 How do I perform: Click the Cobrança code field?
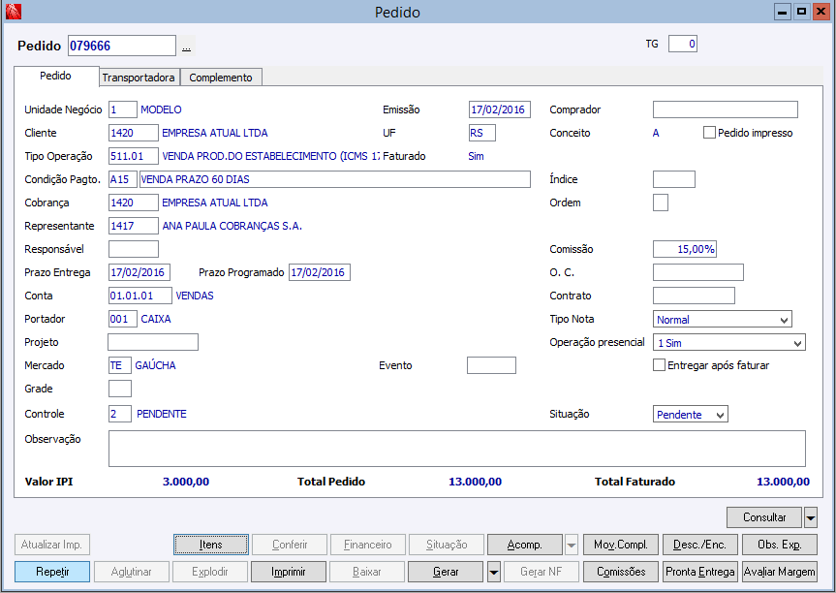(134, 203)
